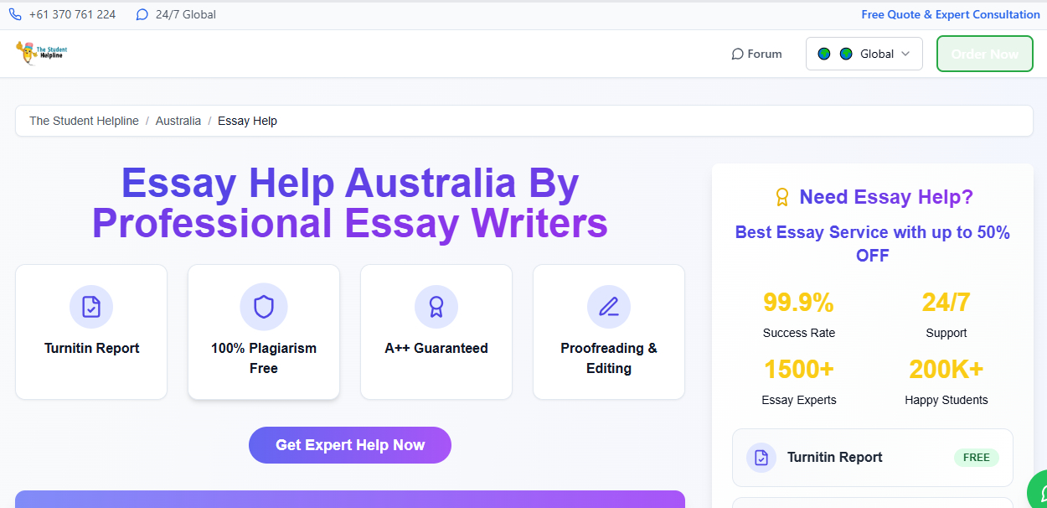Click the chevron arrow on Global selector
The image size is (1047, 508).
[x=905, y=54]
